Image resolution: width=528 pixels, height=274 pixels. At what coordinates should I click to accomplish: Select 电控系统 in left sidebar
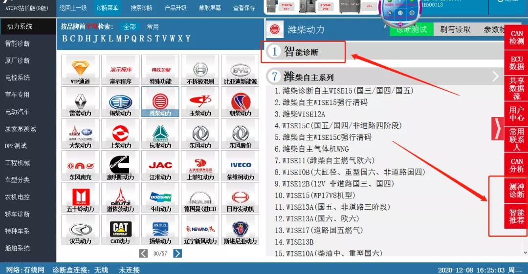click(x=18, y=78)
